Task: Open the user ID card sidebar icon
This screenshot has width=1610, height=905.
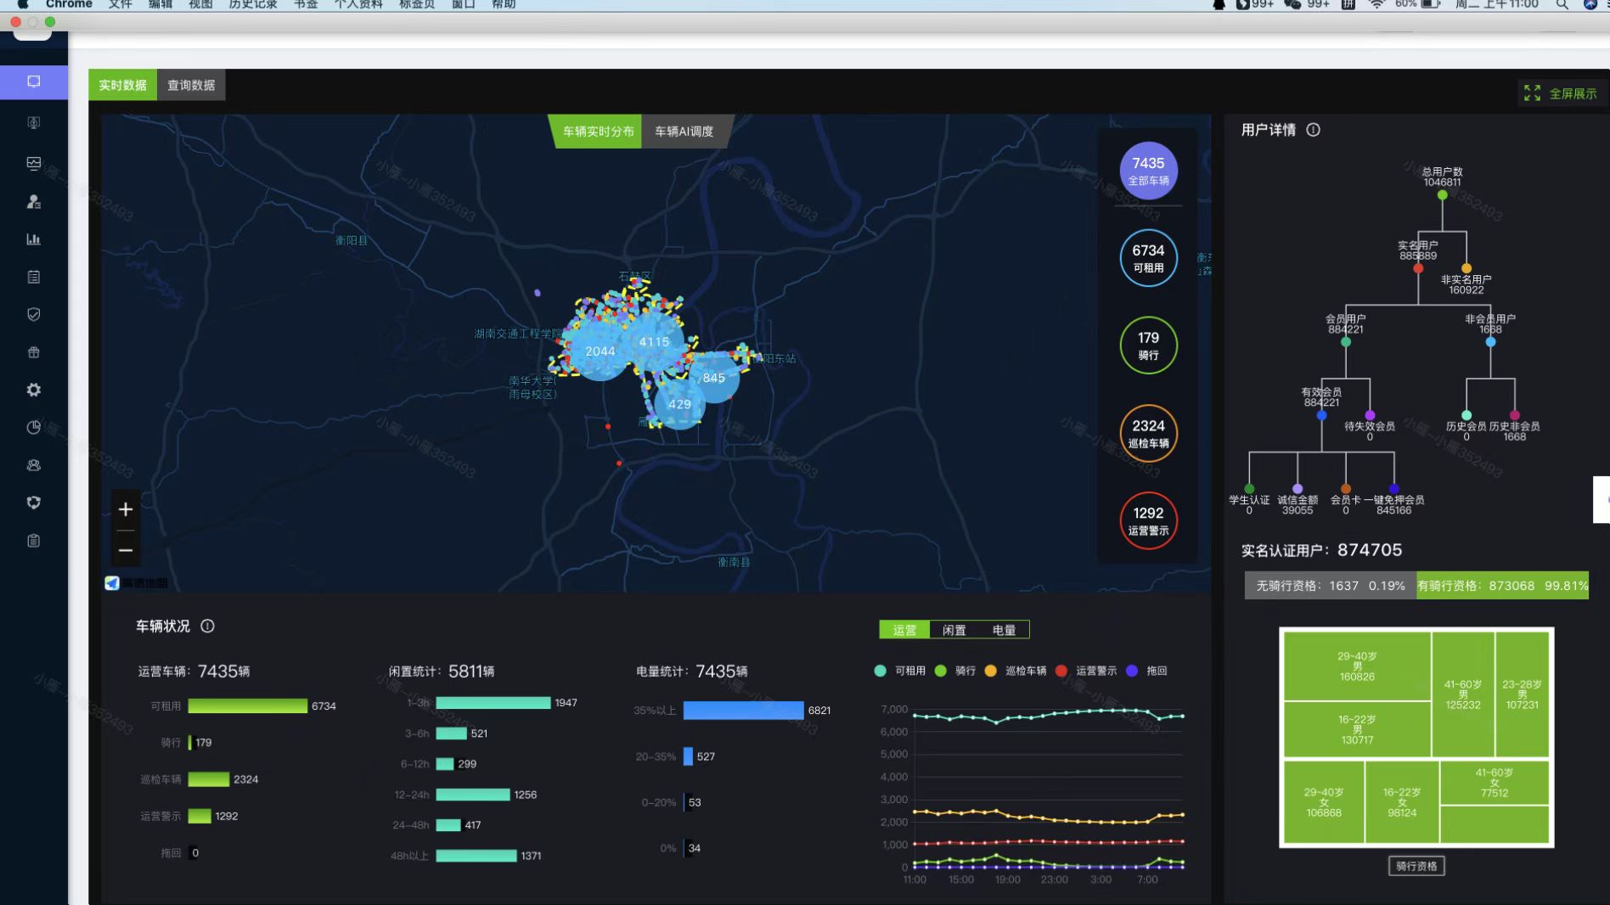Action: tap(34, 201)
